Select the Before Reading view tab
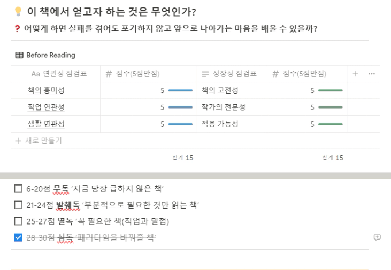391x270 pixels. pyautogui.click(x=45, y=55)
